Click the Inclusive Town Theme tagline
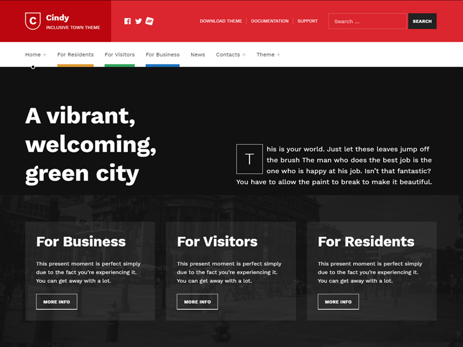The width and height of the screenshot is (463, 347). point(73,27)
